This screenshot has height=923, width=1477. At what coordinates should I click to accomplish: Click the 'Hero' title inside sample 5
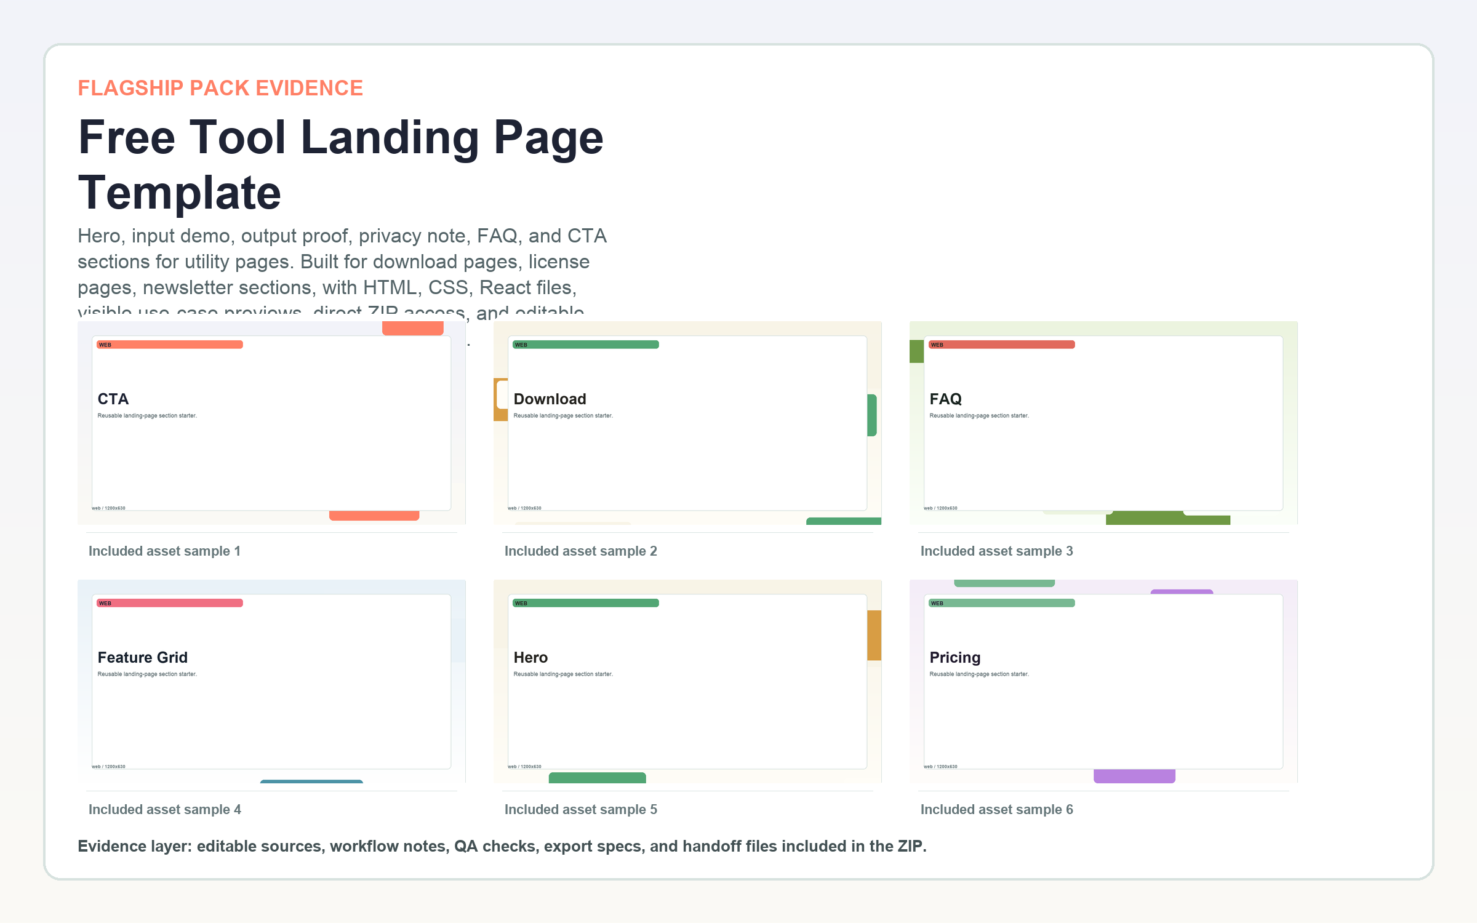click(x=530, y=657)
